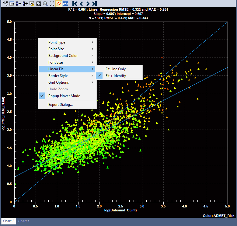The width and height of the screenshot is (237, 226).
Task: Toggle the Popup Hover Mode checkmark
Action: 42,96
